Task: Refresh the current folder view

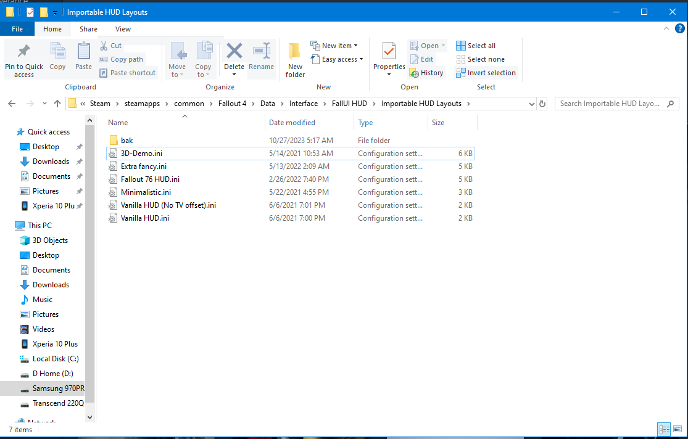Action: pos(543,104)
